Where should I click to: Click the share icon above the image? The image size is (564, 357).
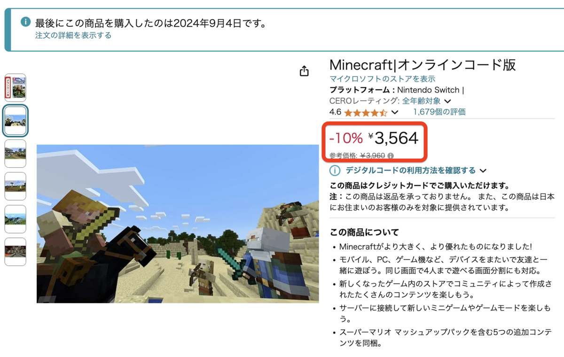click(304, 71)
